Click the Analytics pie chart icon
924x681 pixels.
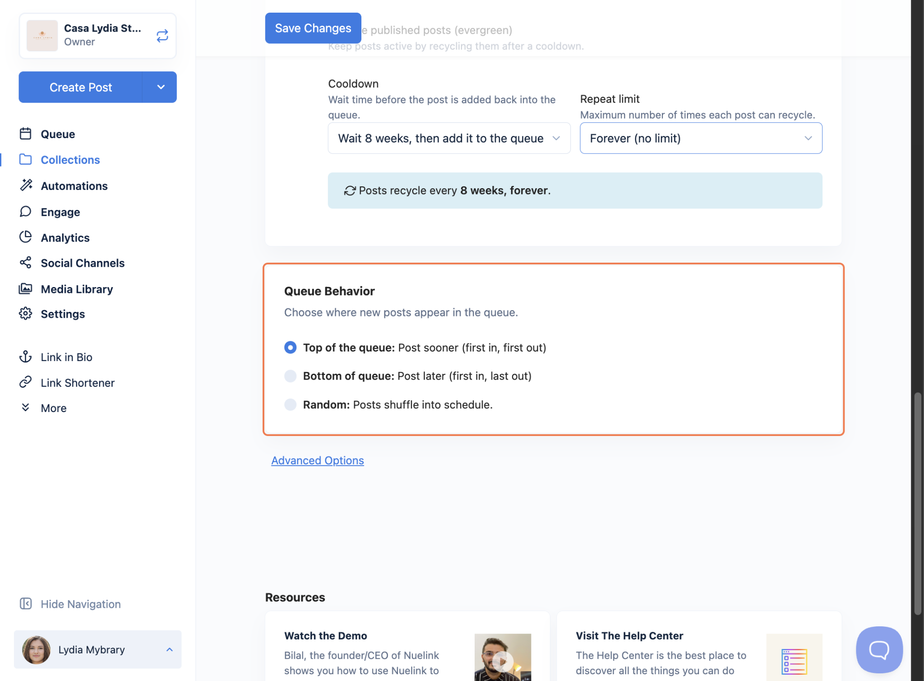pyautogui.click(x=26, y=237)
